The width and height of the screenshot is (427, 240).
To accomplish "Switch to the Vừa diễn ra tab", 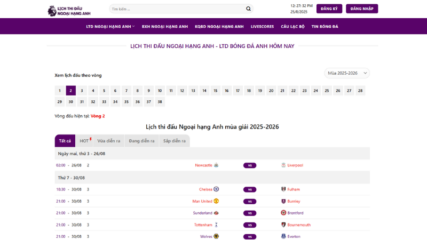I will pyautogui.click(x=109, y=141).
